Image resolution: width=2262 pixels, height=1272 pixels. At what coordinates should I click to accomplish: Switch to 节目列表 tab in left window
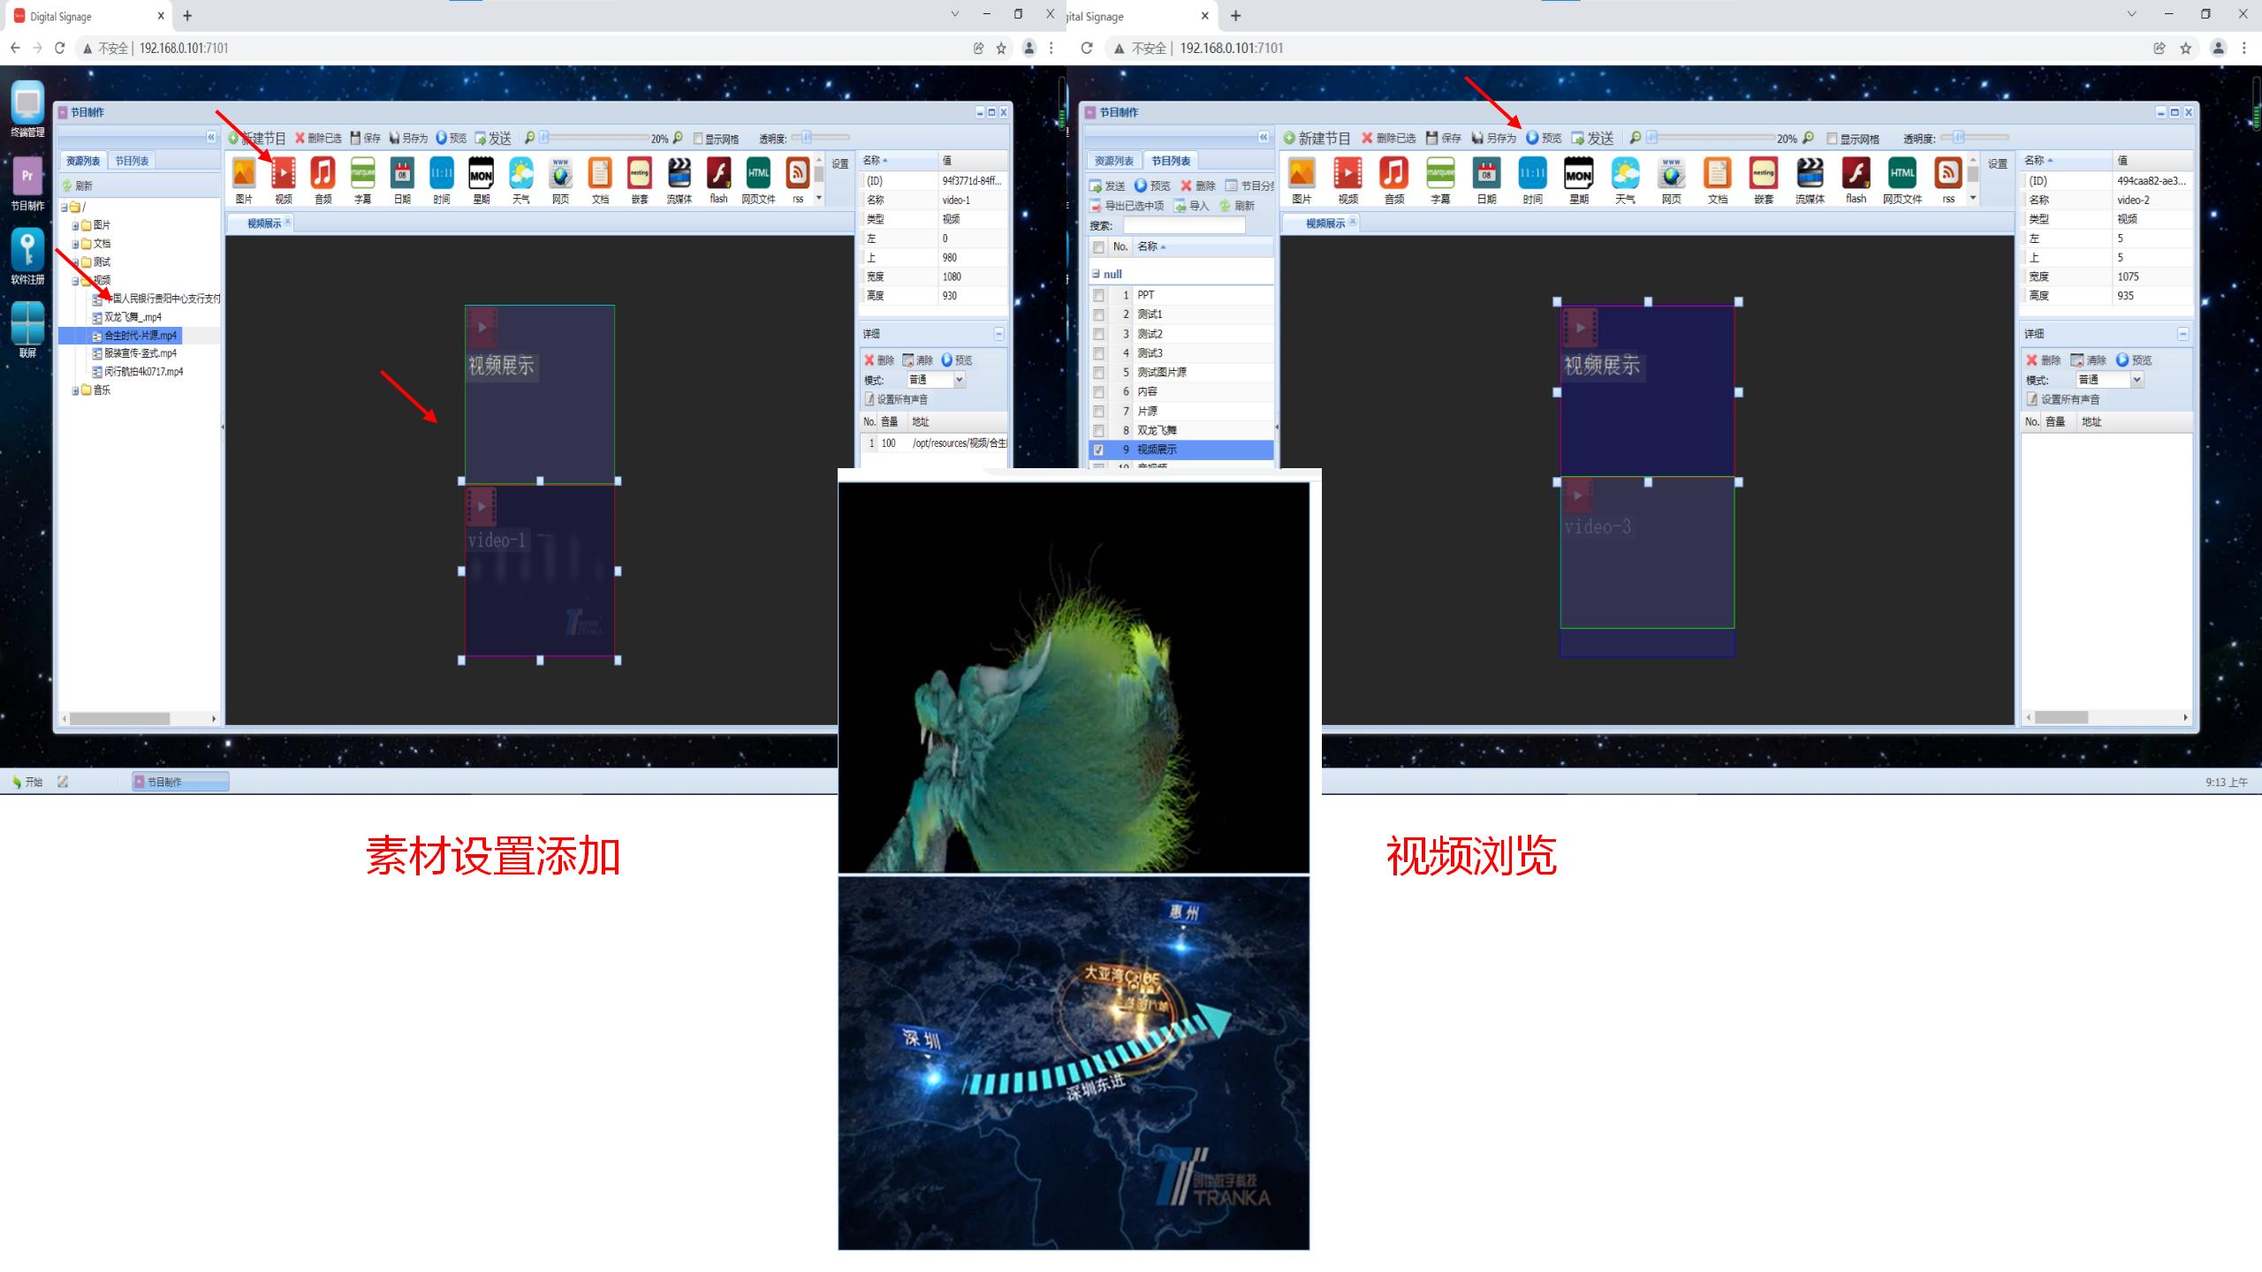132,161
